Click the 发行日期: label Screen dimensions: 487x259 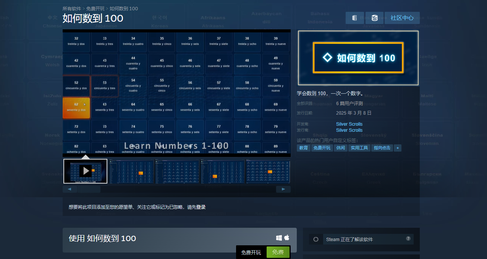pos(305,113)
